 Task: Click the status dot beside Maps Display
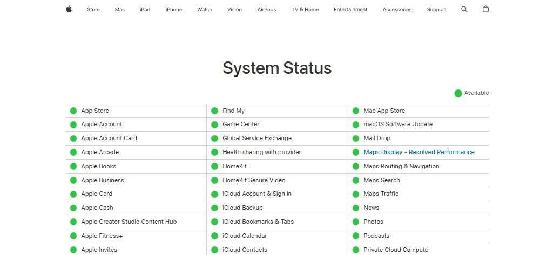pyautogui.click(x=356, y=153)
